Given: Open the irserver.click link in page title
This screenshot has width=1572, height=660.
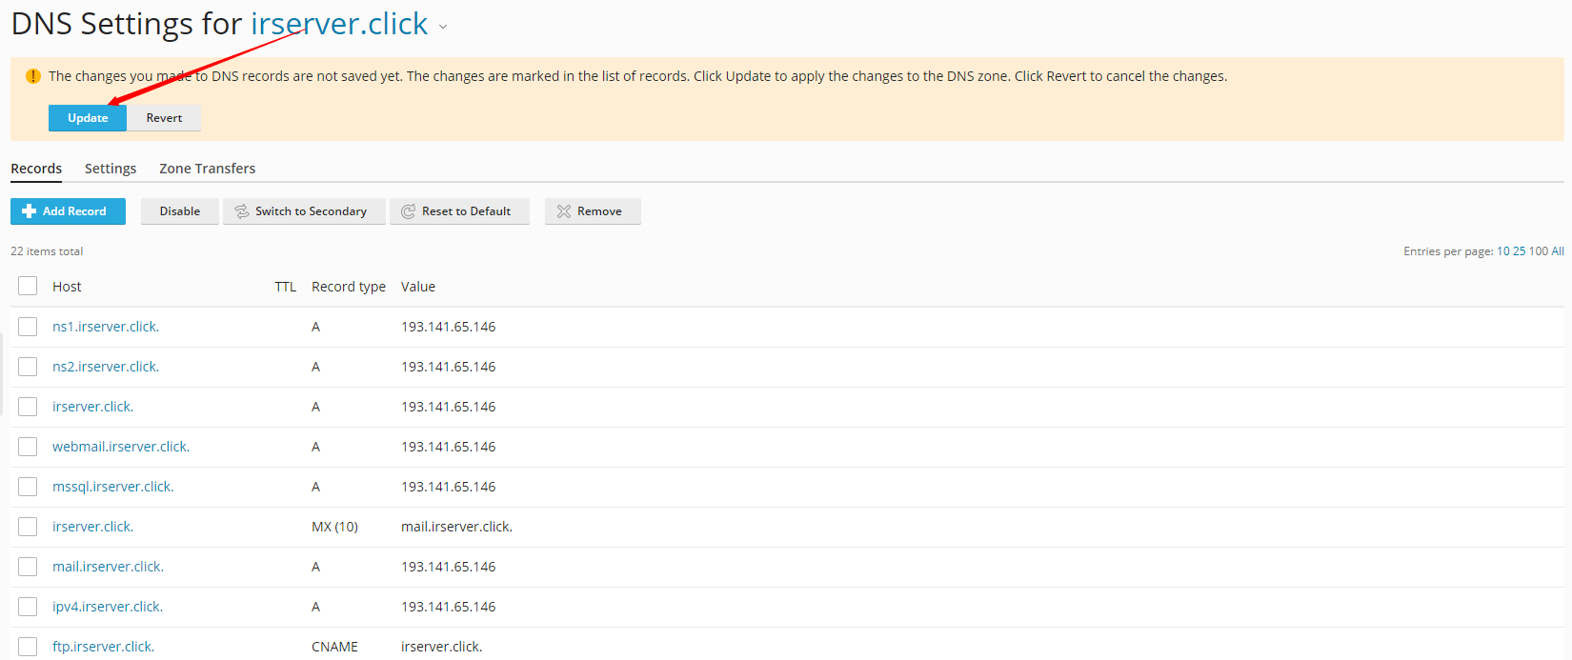Looking at the screenshot, I should 338,24.
